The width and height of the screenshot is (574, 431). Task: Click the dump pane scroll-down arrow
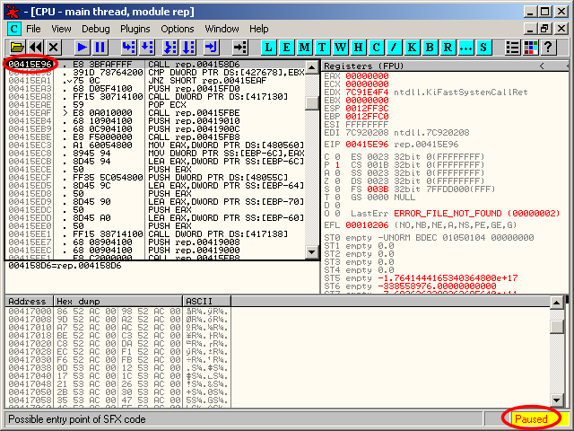pos(557,401)
